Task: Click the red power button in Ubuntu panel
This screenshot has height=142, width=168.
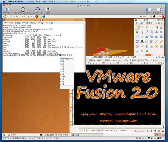Action: [163, 16]
